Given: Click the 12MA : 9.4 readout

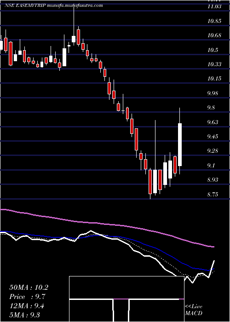Looking at the screenshot, I should (27, 306).
